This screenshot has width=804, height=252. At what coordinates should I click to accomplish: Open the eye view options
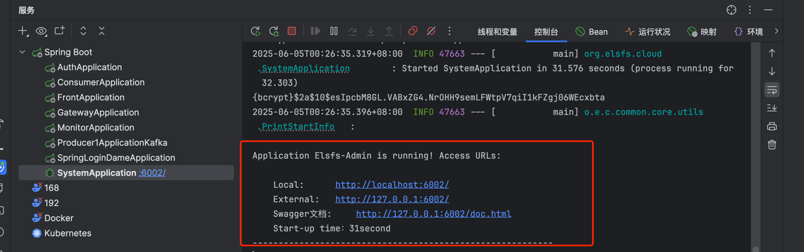[41, 31]
